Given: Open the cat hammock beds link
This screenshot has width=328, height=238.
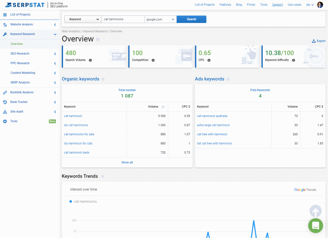Looking at the screenshot, I should click(x=77, y=153).
